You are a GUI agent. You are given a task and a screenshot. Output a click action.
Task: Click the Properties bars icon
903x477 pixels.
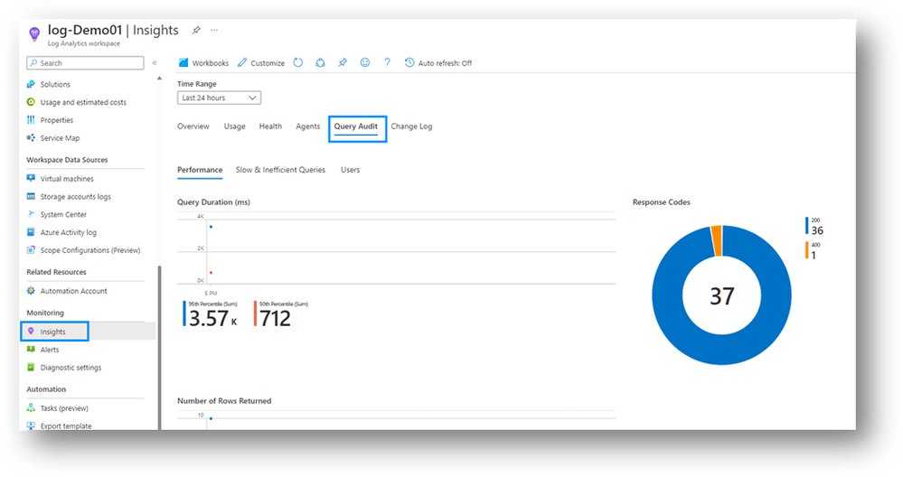[x=31, y=119]
